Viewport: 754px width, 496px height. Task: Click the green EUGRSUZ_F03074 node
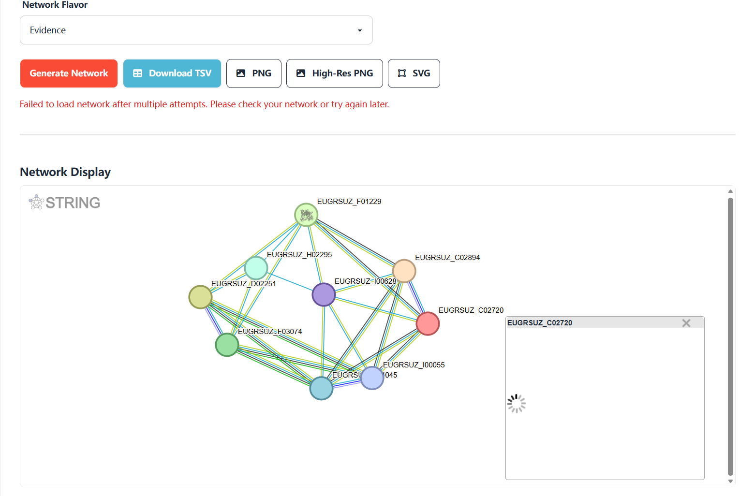[226, 344]
